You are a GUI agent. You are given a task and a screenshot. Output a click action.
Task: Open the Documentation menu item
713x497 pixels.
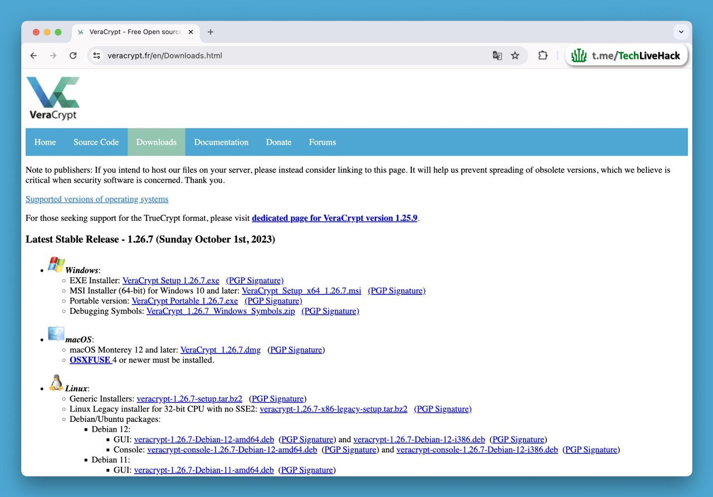tap(221, 142)
